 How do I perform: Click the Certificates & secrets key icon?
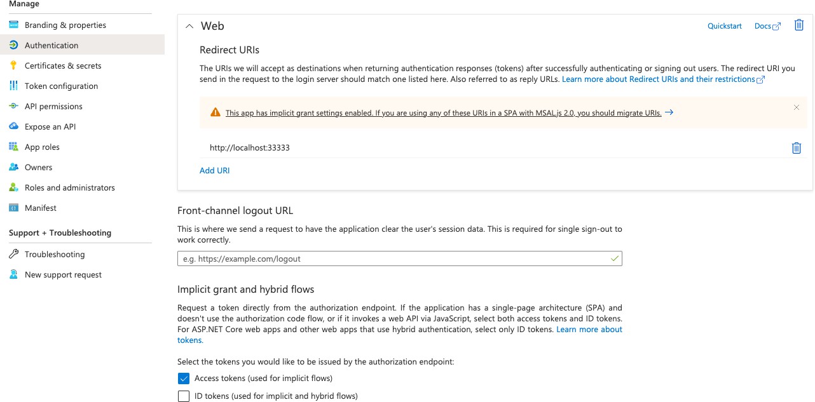pos(13,66)
